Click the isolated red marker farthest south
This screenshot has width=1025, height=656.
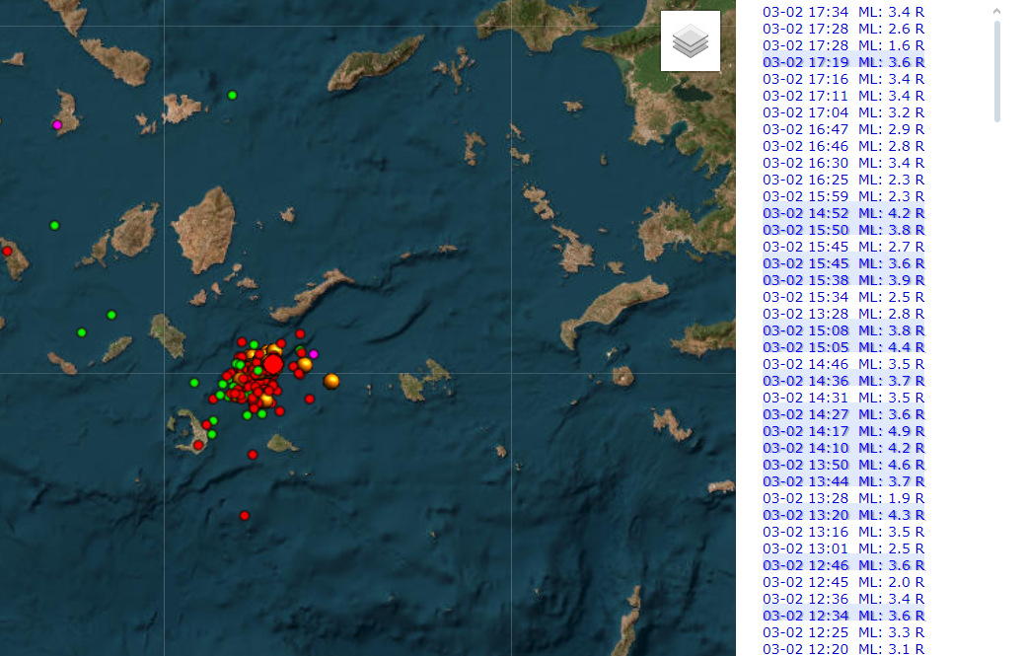(x=244, y=515)
